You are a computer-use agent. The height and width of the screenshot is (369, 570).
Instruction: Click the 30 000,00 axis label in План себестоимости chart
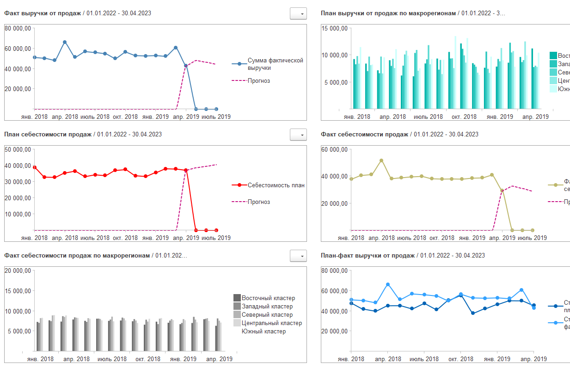point(18,182)
